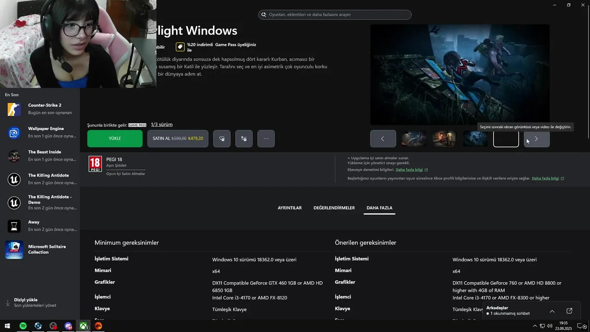
Task: Go to previous screenshot with left arrow
Action: click(383, 138)
